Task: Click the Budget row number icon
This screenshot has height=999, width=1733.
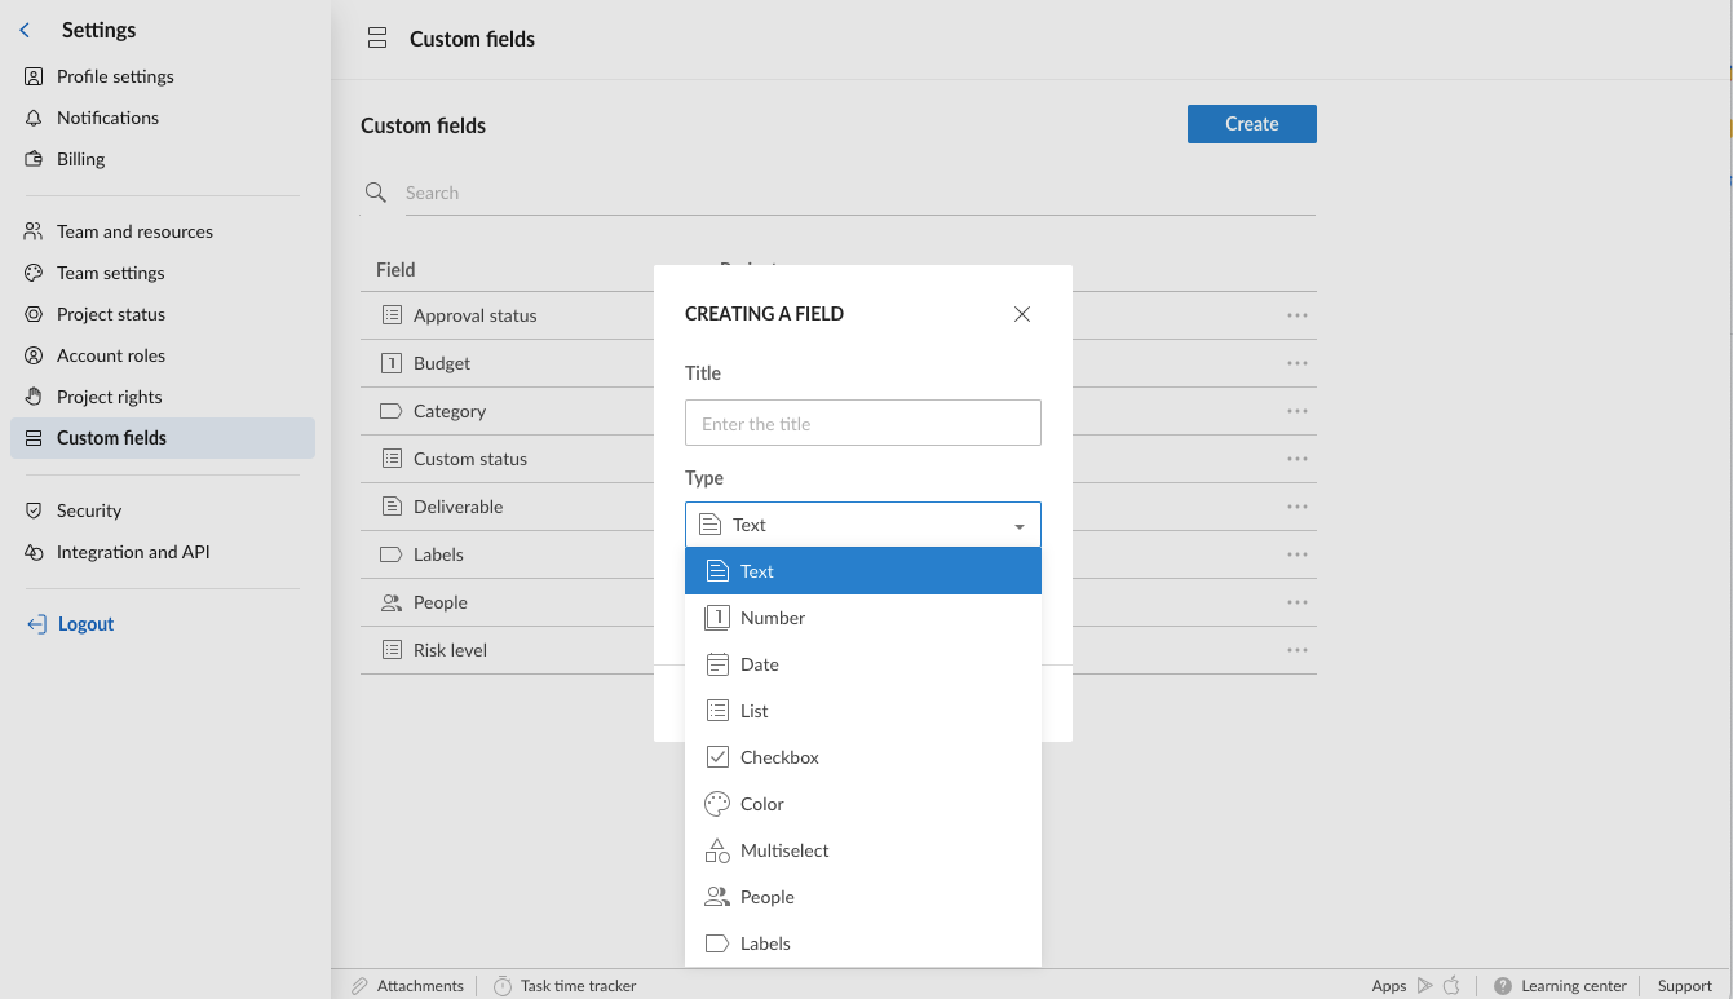Action: coord(391,363)
